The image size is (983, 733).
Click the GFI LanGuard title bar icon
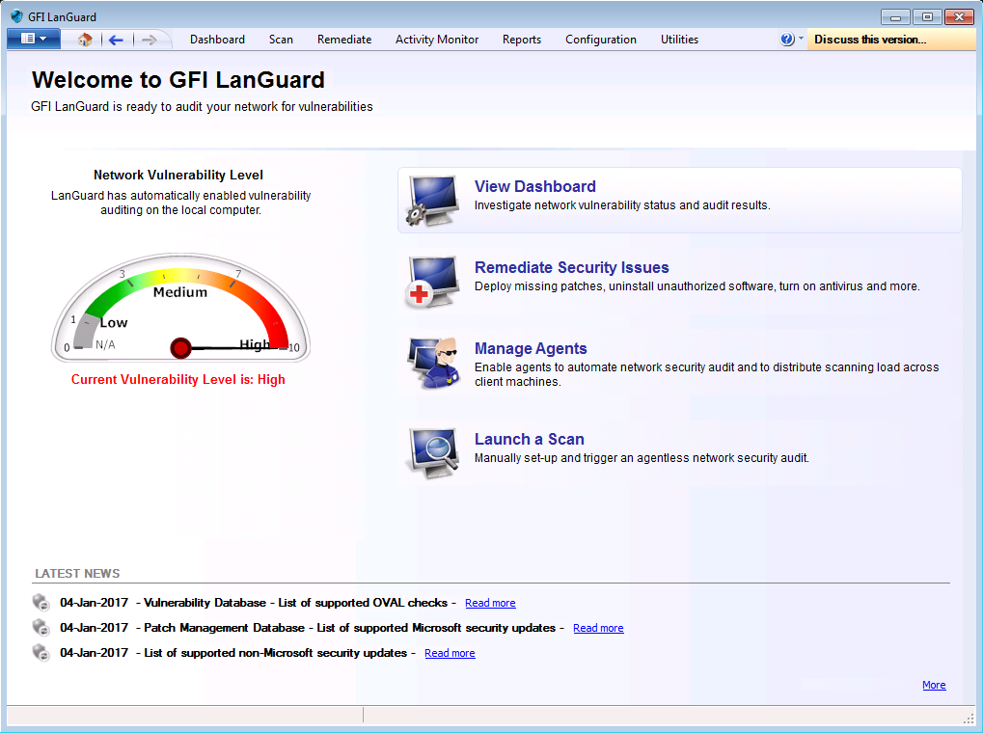(x=17, y=16)
